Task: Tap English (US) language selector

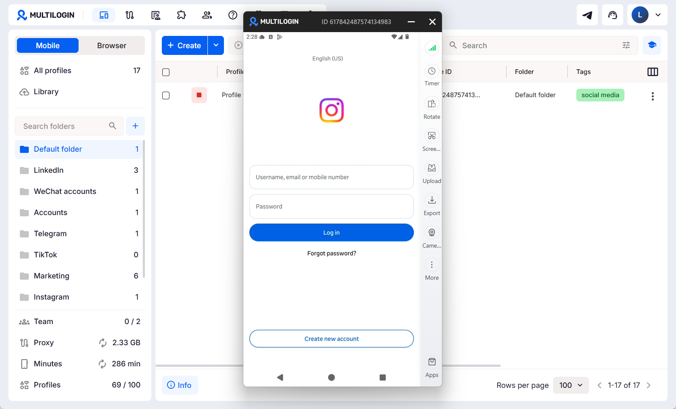Action: click(328, 59)
